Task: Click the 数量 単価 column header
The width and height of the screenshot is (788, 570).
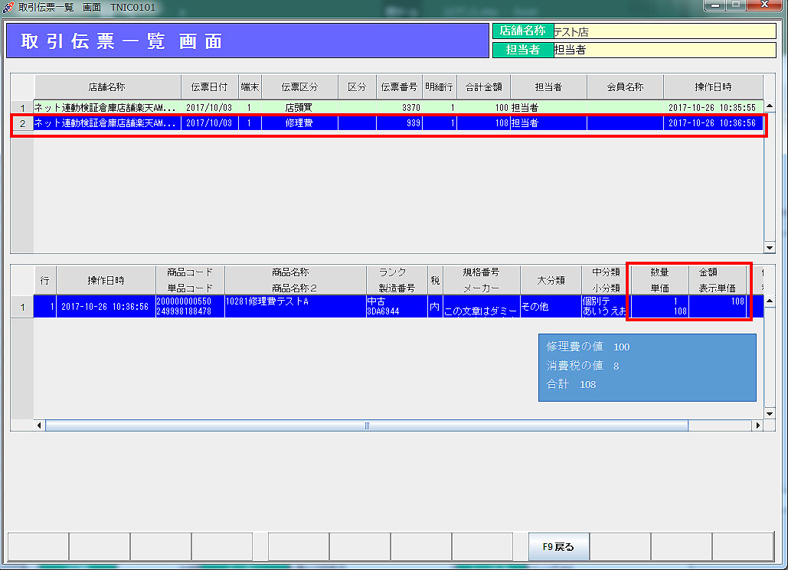Action: (659, 280)
